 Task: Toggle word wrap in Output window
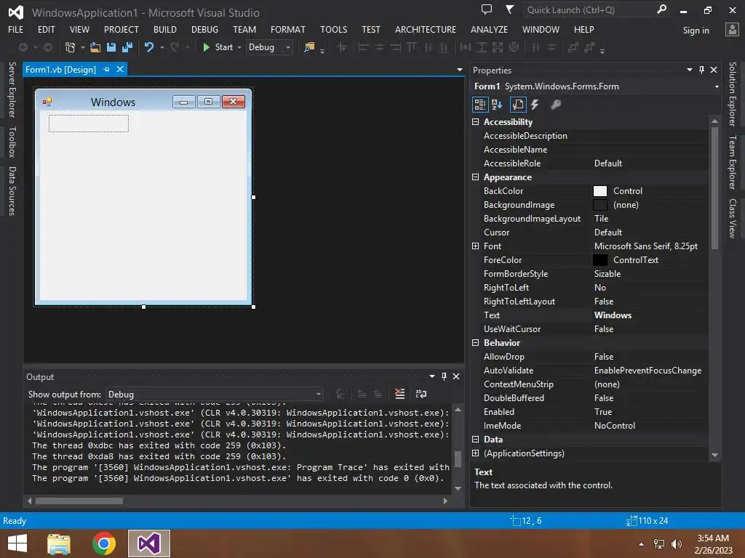pyautogui.click(x=421, y=393)
